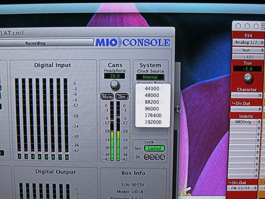
Task: Select the 44100 sample rate
Action: pyautogui.click(x=152, y=89)
